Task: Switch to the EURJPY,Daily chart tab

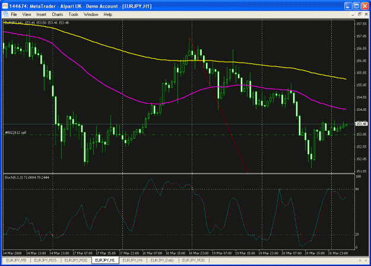Action: click(x=162, y=260)
